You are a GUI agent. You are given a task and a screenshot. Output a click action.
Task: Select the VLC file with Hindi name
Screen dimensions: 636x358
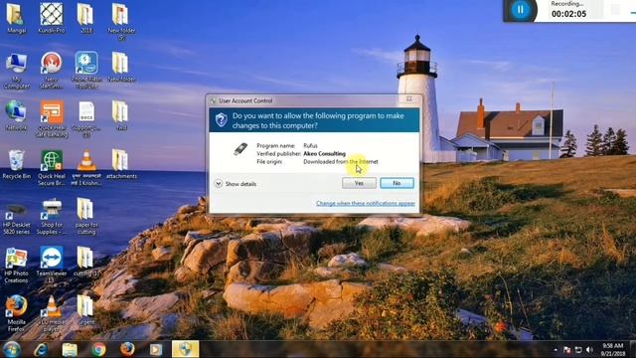[x=86, y=168]
